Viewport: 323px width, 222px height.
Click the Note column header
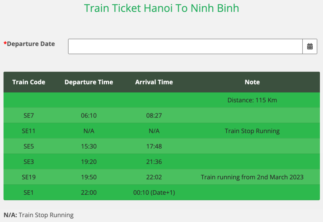tap(252, 82)
